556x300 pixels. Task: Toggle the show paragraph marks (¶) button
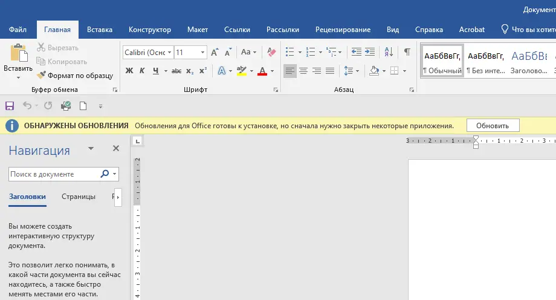pos(407,52)
